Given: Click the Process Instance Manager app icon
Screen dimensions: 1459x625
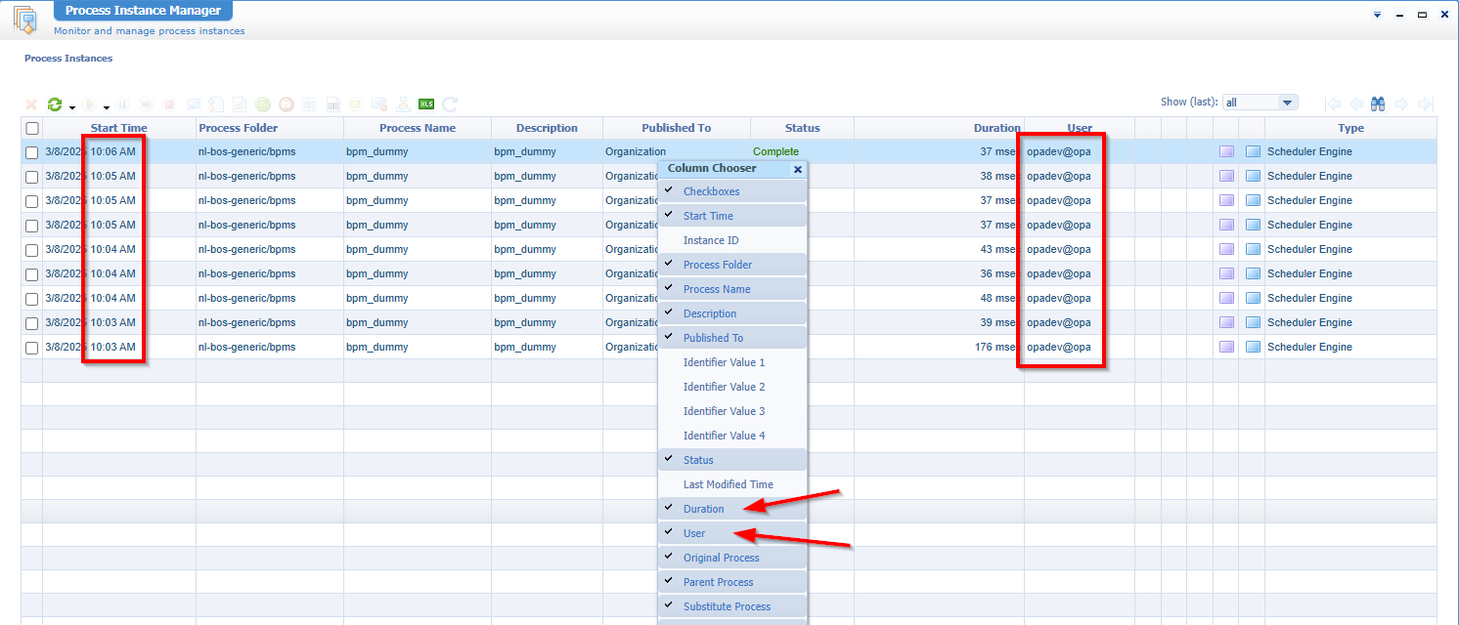Looking at the screenshot, I should [25, 20].
